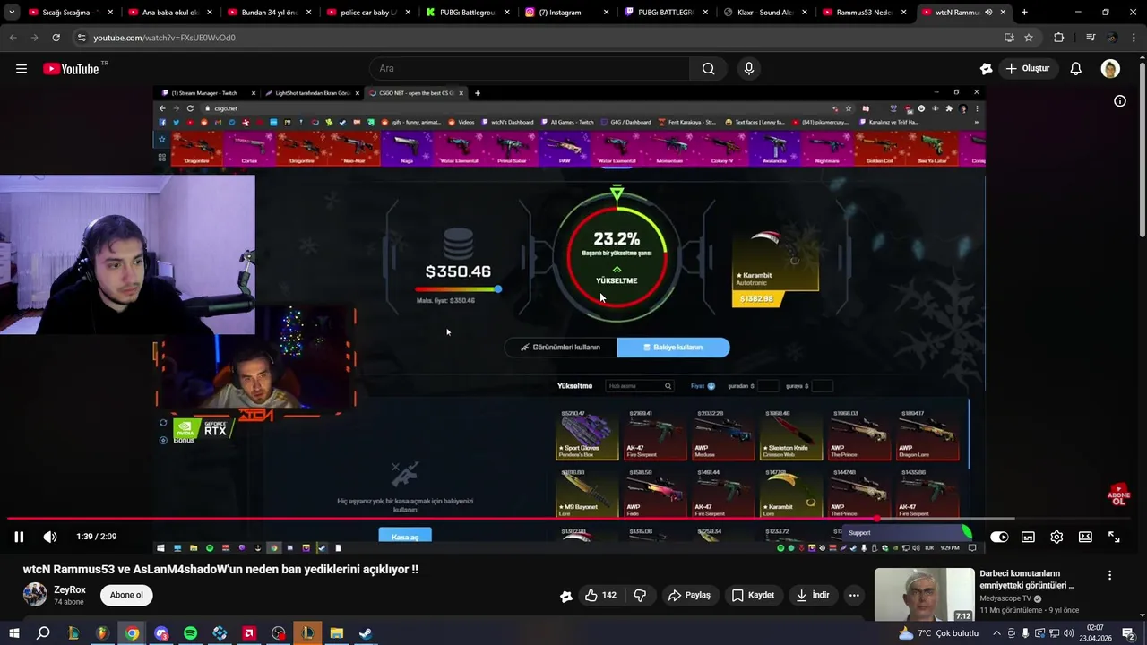Open the YouTube account avatar menu

1110,69
